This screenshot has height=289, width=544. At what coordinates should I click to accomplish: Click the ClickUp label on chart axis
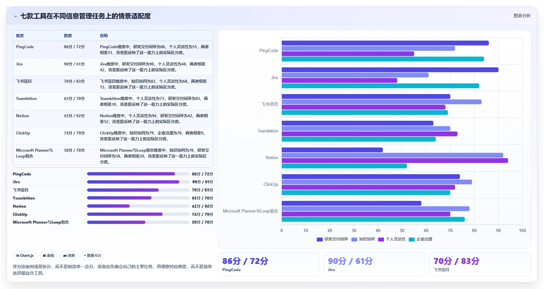tap(271, 184)
